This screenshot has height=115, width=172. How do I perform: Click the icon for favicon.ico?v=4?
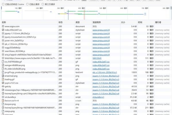(x=3, y=101)
